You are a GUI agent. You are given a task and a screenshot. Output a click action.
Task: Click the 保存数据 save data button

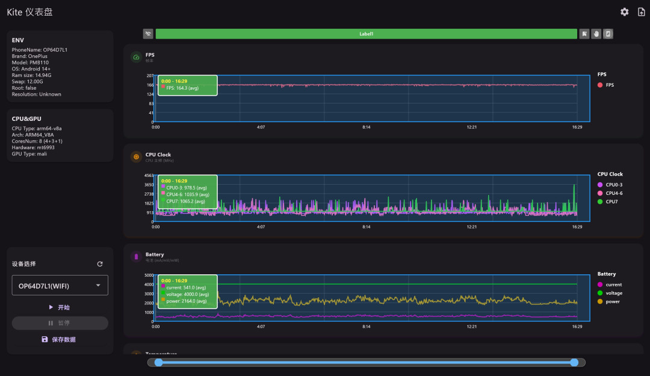point(60,339)
